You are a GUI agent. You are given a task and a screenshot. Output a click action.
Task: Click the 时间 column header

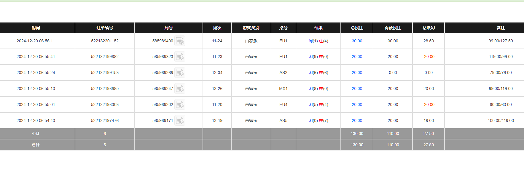coord(36,28)
